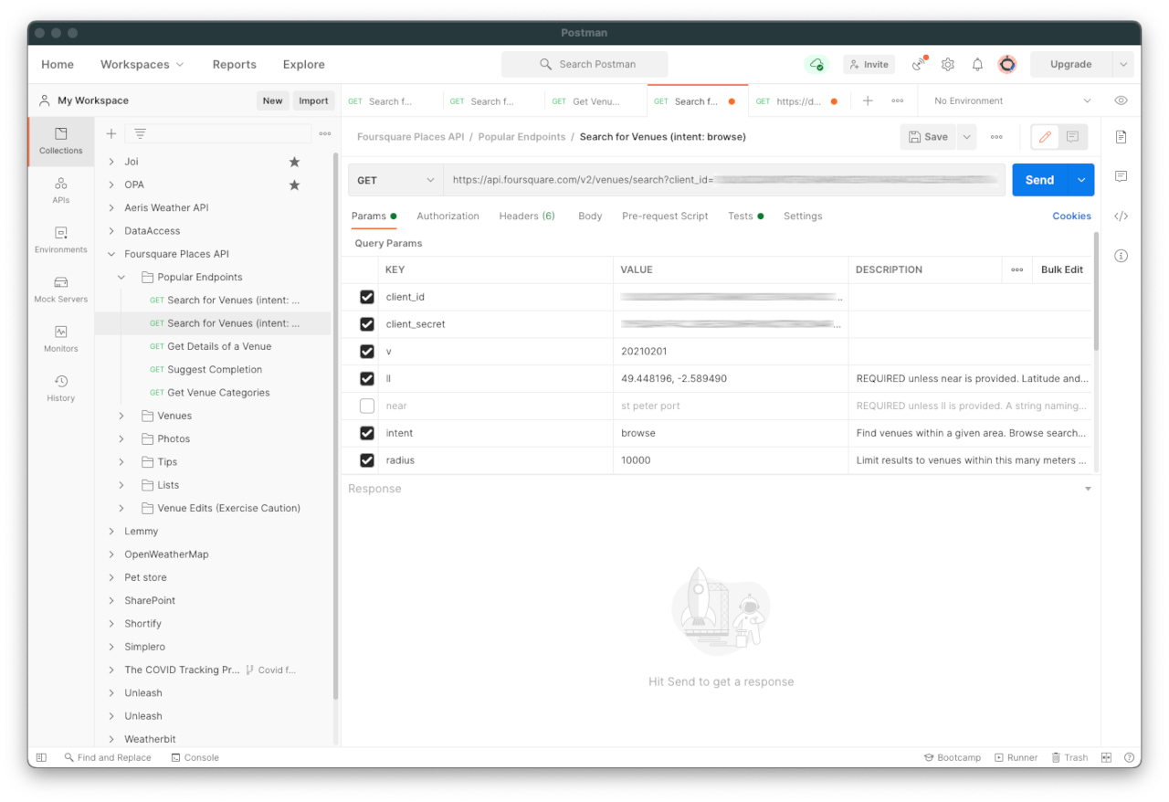The width and height of the screenshot is (1169, 802).
Task: Open the History sidebar panel
Action: point(61,388)
